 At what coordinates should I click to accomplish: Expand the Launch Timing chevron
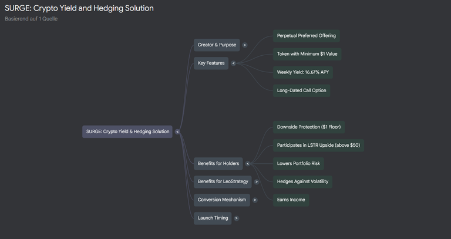point(236,218)
